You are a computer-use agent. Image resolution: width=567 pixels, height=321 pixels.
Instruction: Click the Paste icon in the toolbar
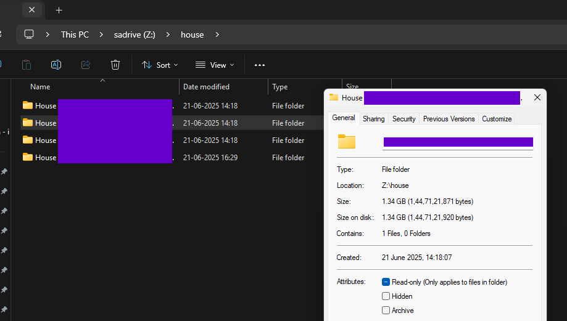(27, 65)
